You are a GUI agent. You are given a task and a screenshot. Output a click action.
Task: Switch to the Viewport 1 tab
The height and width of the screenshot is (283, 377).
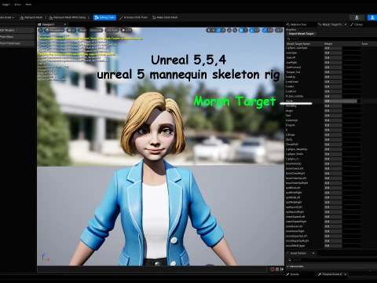(x=48, y=24)
